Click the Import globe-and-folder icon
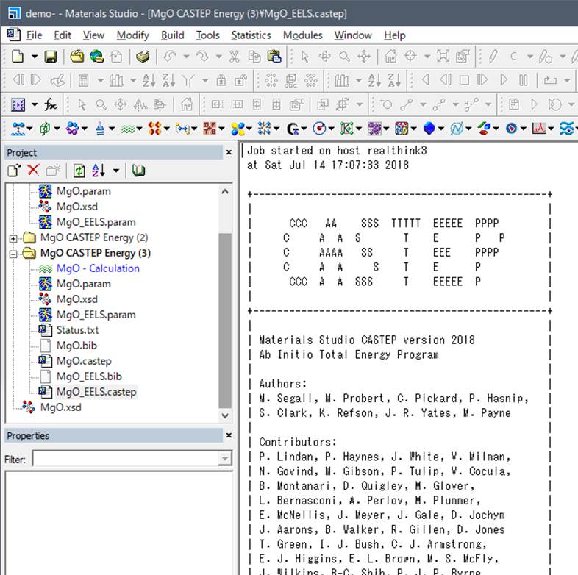The image size is (578, 575). pyautogui.click(x=96, y=57)
